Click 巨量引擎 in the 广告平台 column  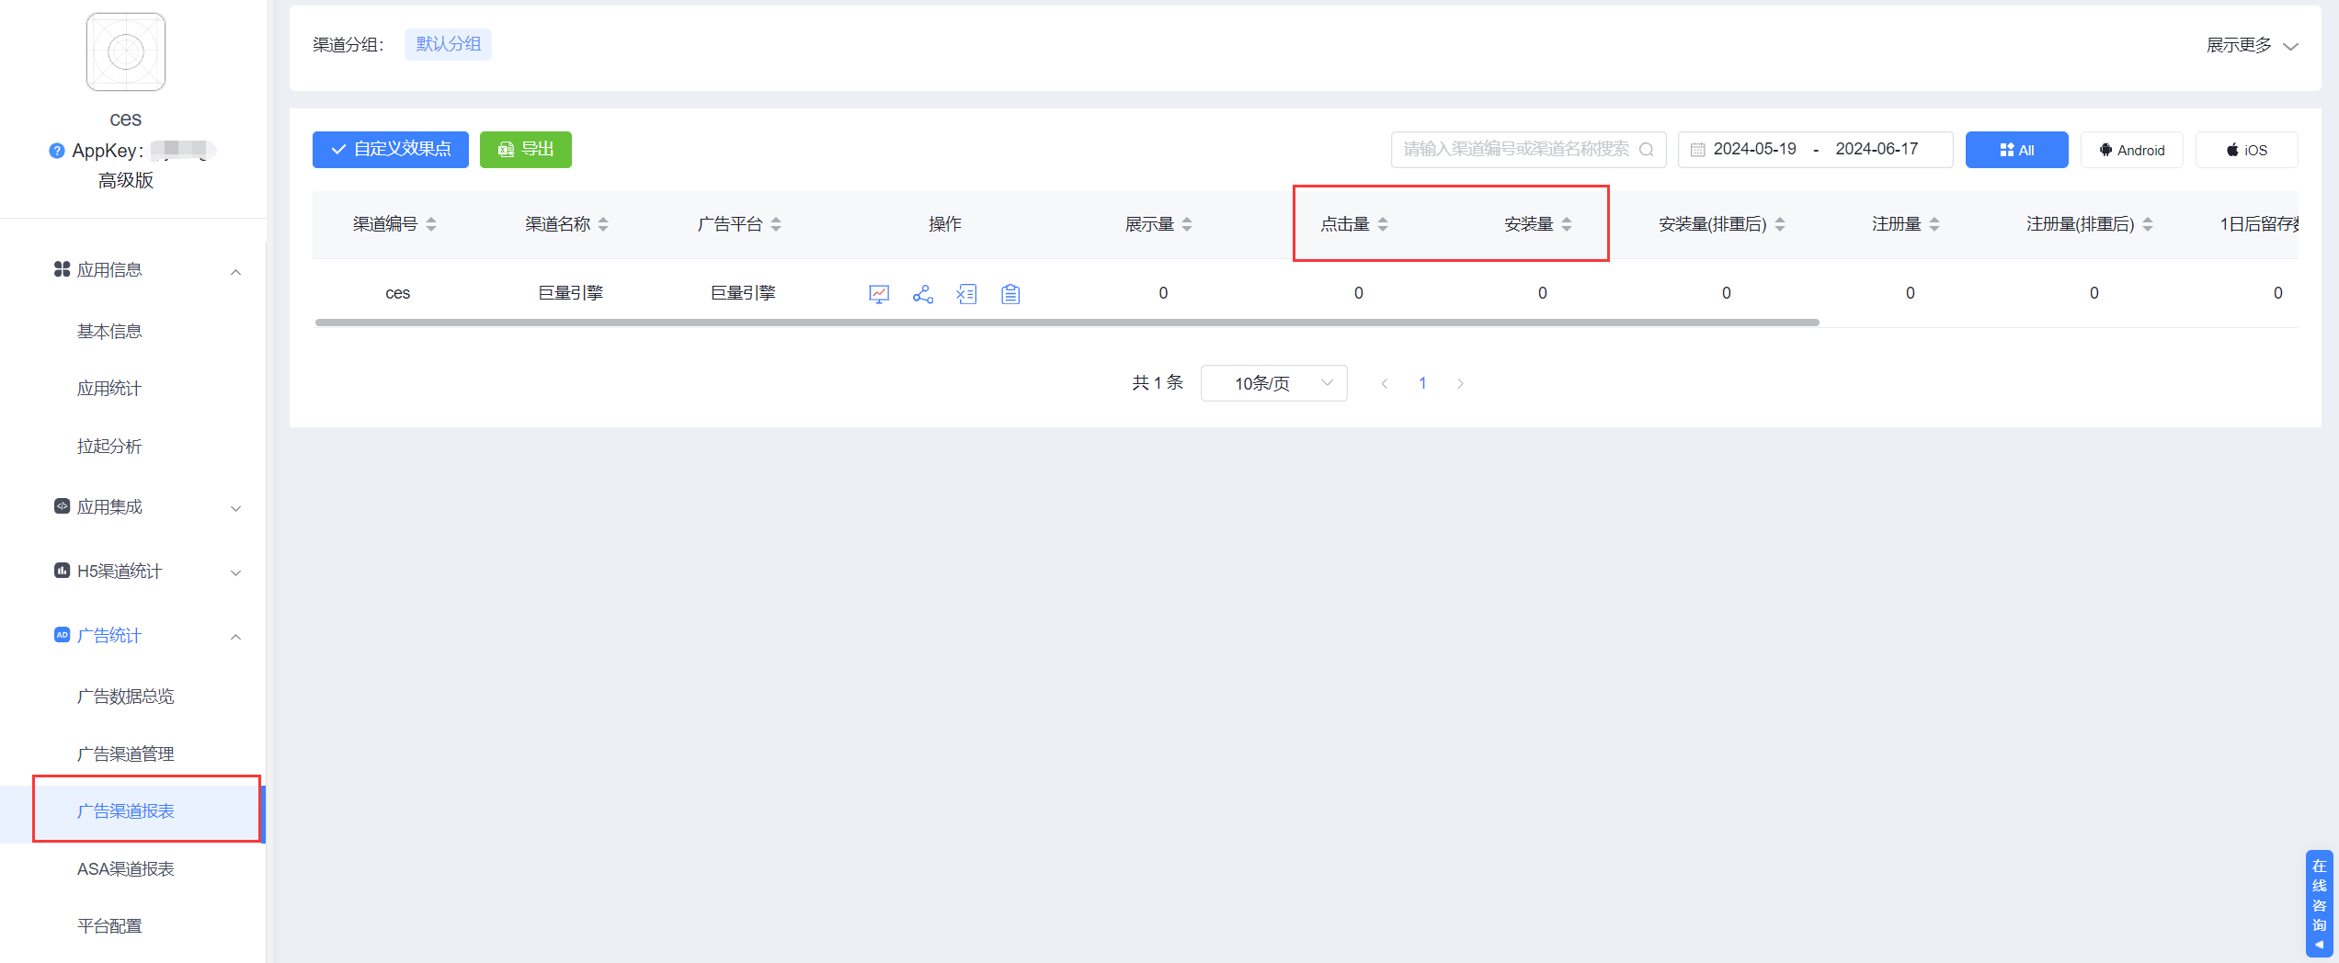(743, 294)
